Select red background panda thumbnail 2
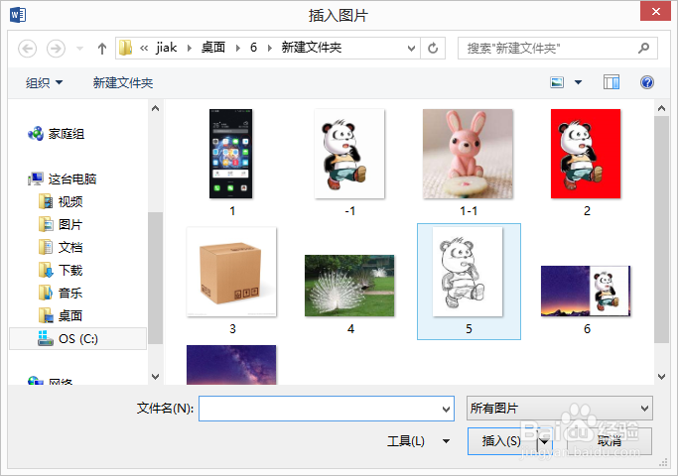This screenshot has height=476, width=678. coord(586,154)
